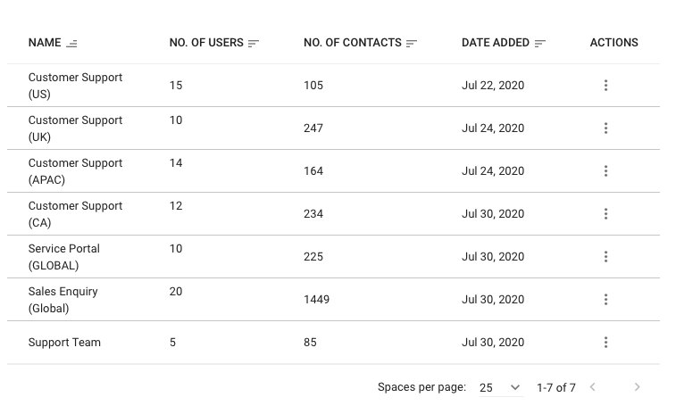Viewport: 676px width, 414px height.
Task: Sort by No. of Users icon
Action: click(x=254, y=43)
